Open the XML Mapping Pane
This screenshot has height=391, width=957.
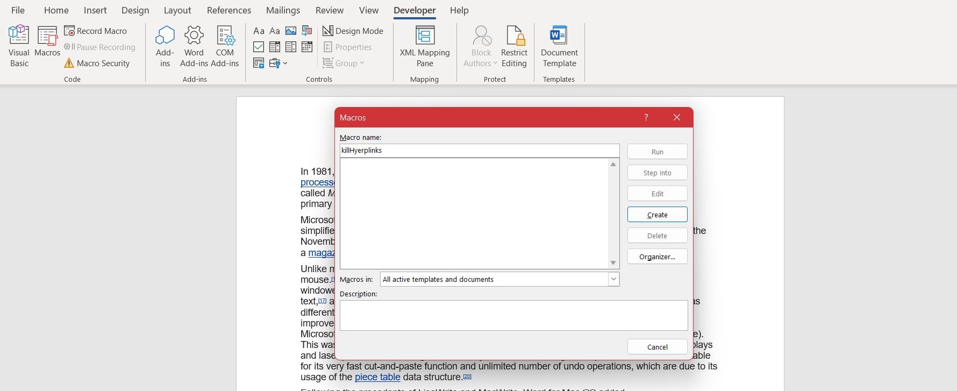click(x=425, y=47)
